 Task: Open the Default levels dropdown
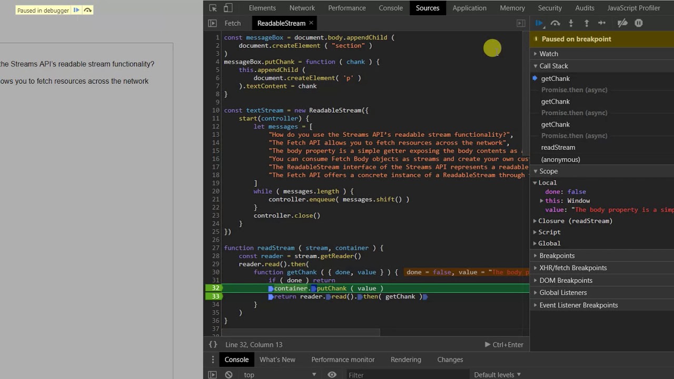click(497, 375)
